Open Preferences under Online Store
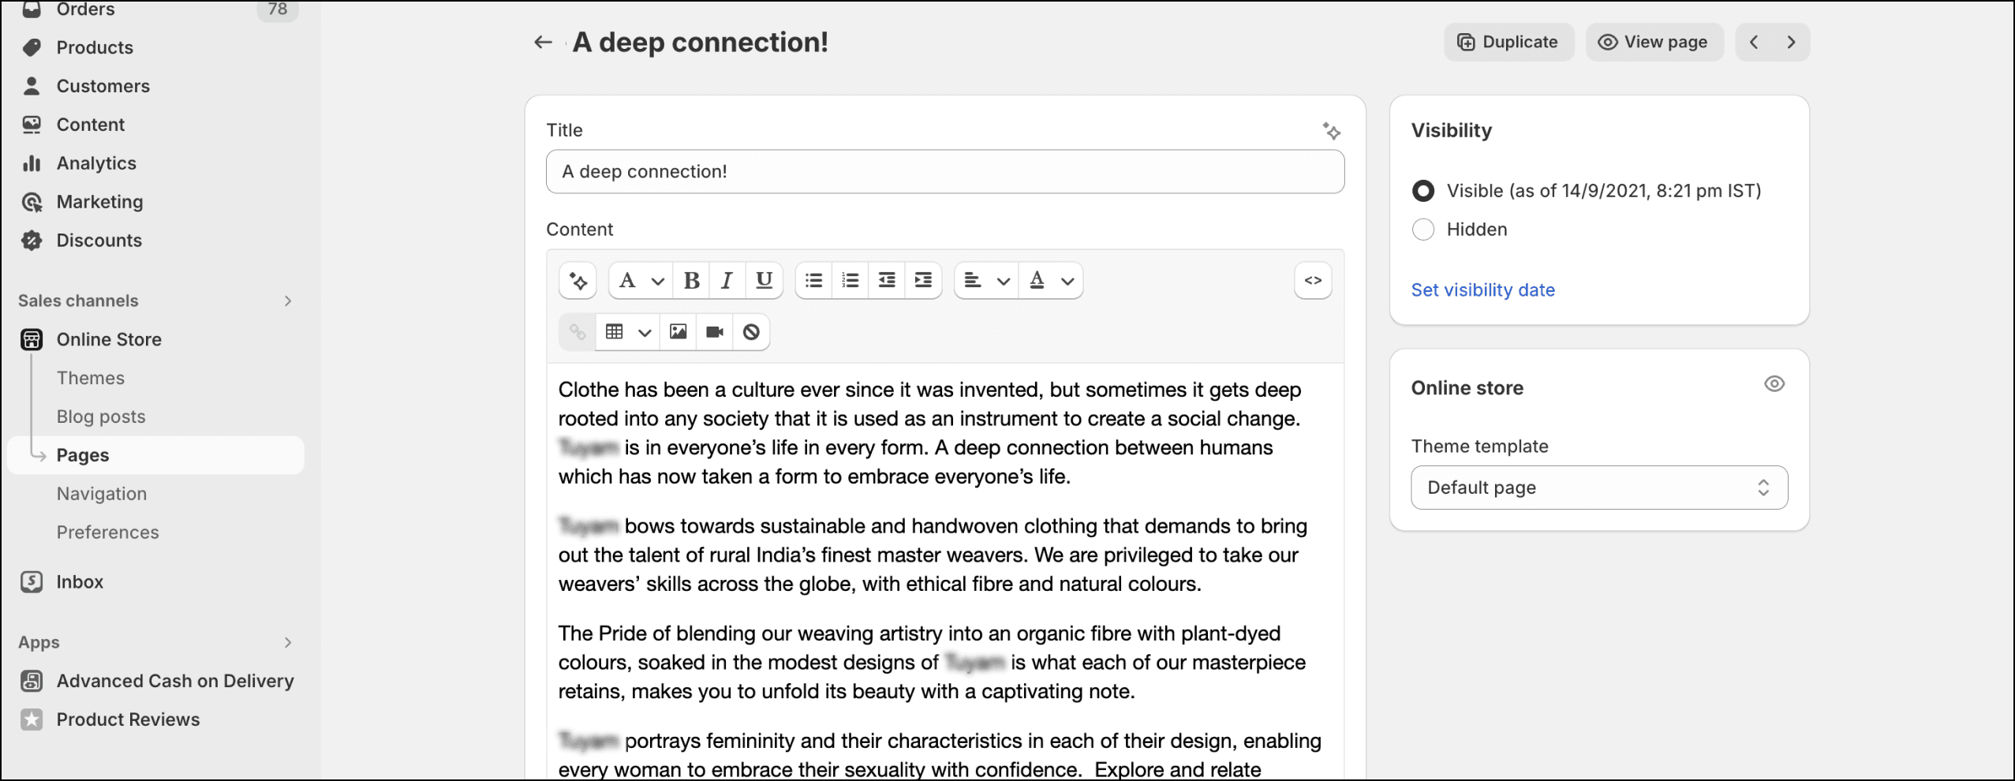Image resolution: width=2015 pixels, height=781 pixels. [107, 532]
